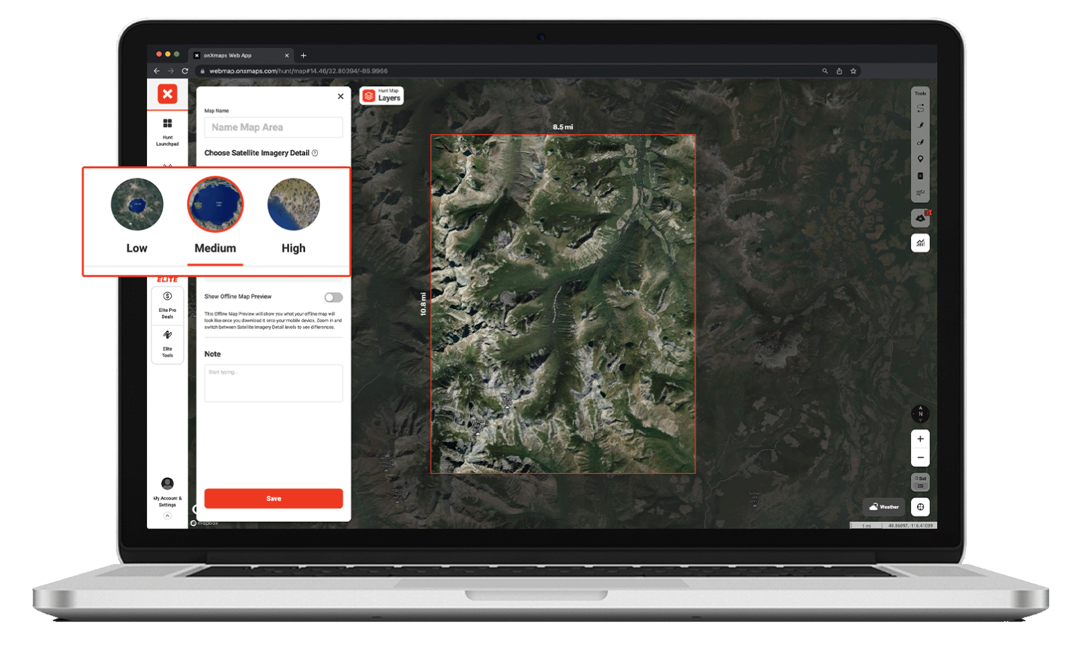Viewport: 1078px width, 648px height.
Task: Open the wind tool at Tools panel bottom
Action: [920, 191]
